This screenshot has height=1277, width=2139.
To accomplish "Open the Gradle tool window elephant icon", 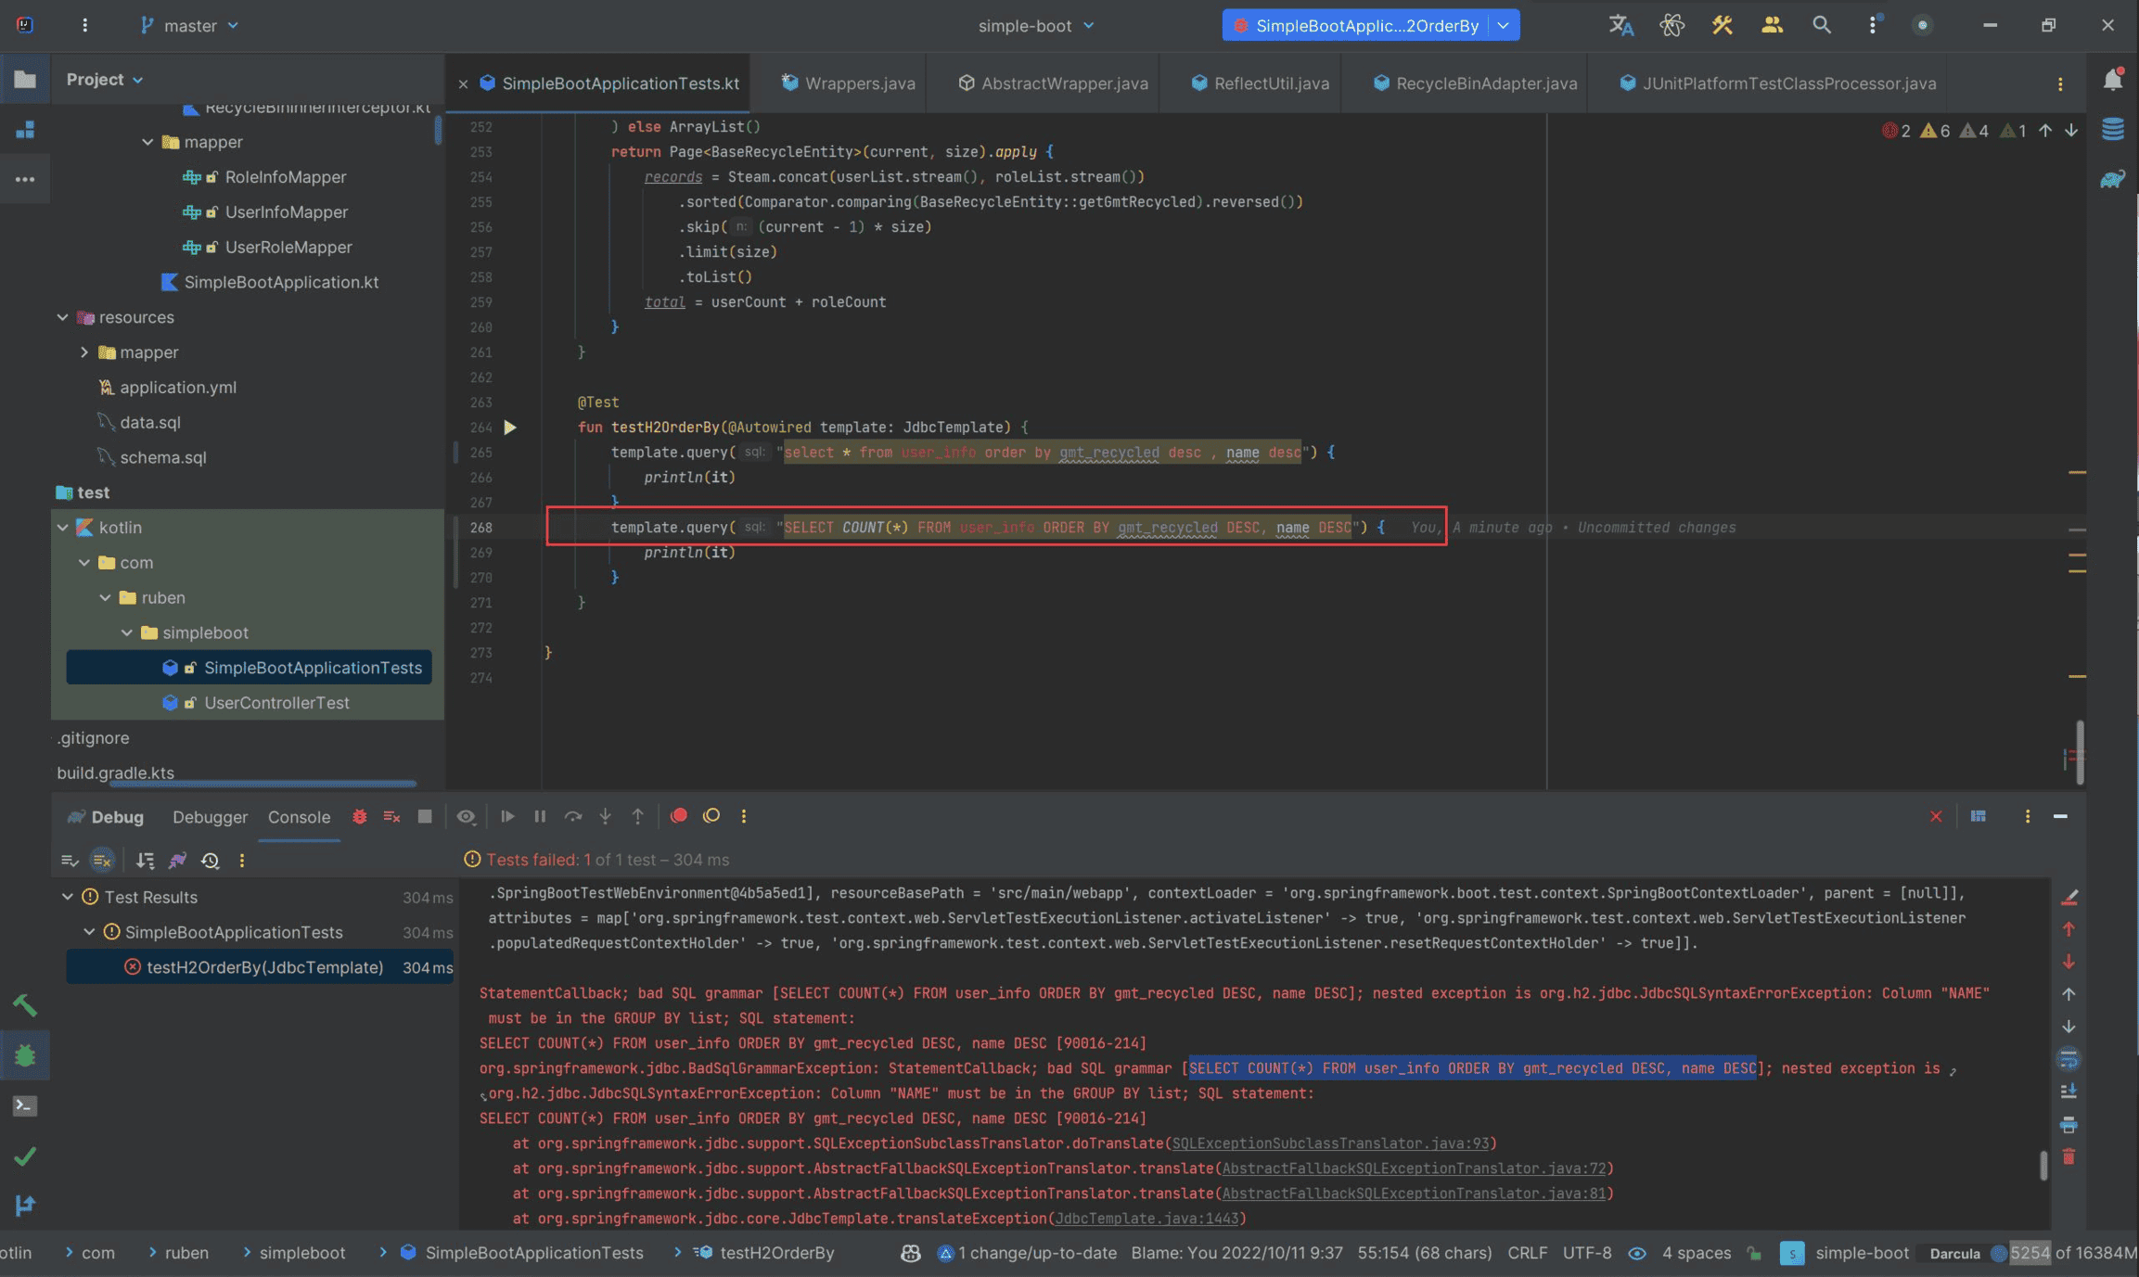I will point(2112,179).
